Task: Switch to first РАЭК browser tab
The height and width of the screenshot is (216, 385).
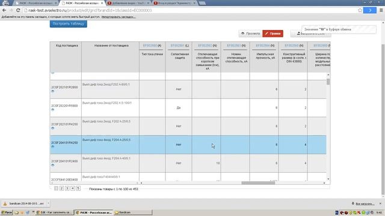Action: [35, 3]
